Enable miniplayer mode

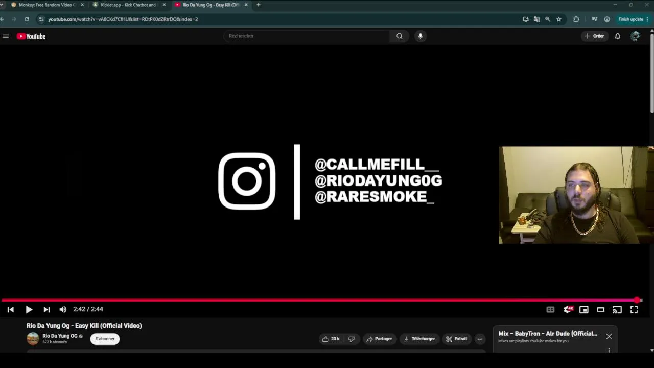pyautogui.click(x=584, y=309)
